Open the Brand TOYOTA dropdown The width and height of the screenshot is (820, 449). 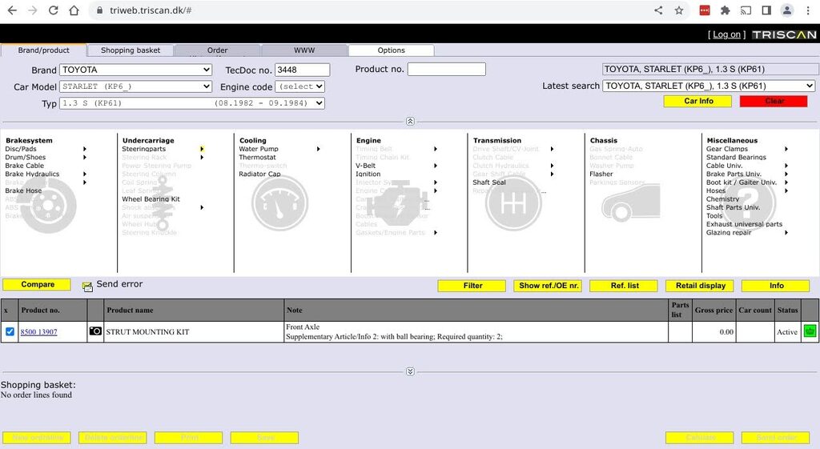tap(135, 70)
